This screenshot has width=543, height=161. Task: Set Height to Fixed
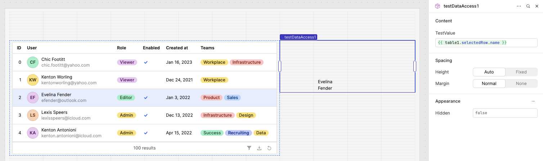tap(521, 72)
